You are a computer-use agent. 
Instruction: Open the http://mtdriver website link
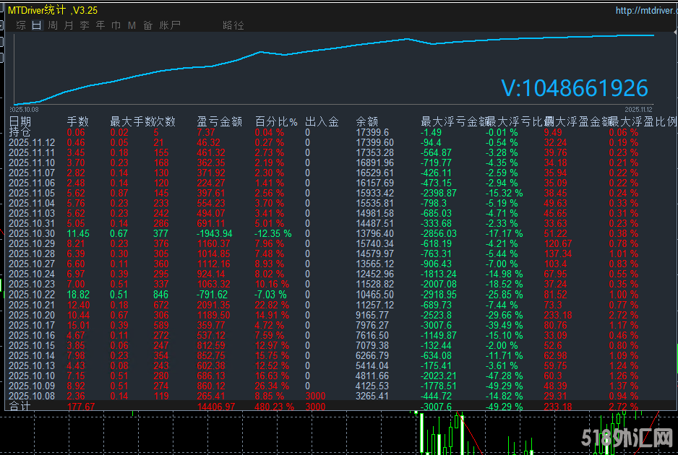click(x=646, y=9)
